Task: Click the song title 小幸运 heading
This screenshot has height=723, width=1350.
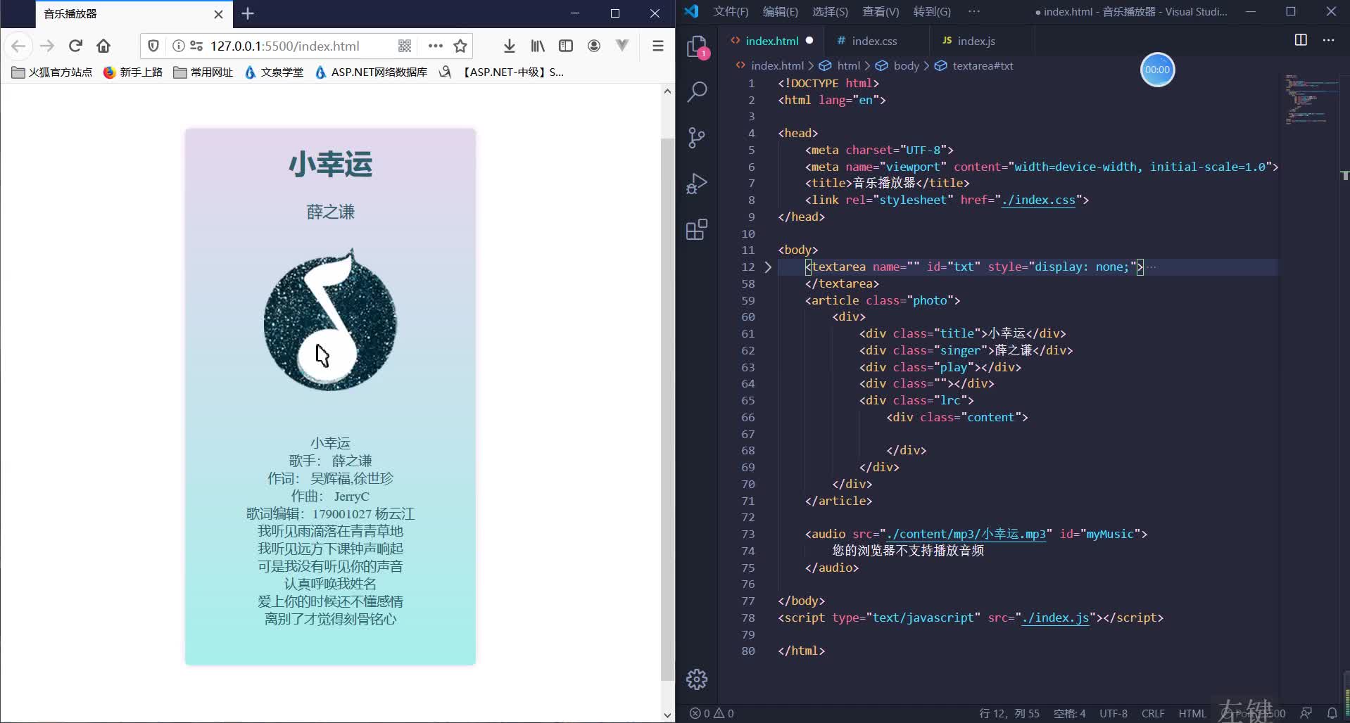Action: point(330,164)
